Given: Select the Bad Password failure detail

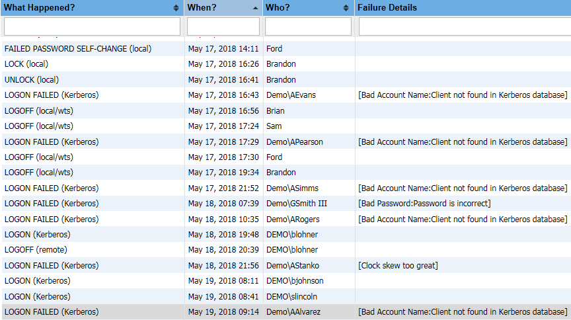Looking at the screenshot, I should tap(424, 204).
